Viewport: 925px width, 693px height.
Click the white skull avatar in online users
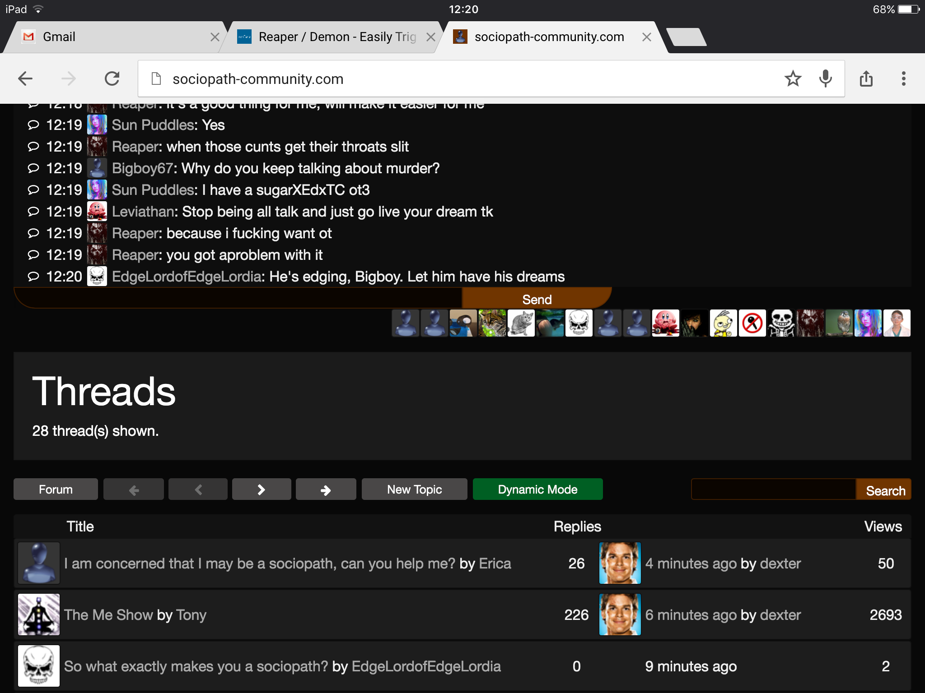(579, 323)
